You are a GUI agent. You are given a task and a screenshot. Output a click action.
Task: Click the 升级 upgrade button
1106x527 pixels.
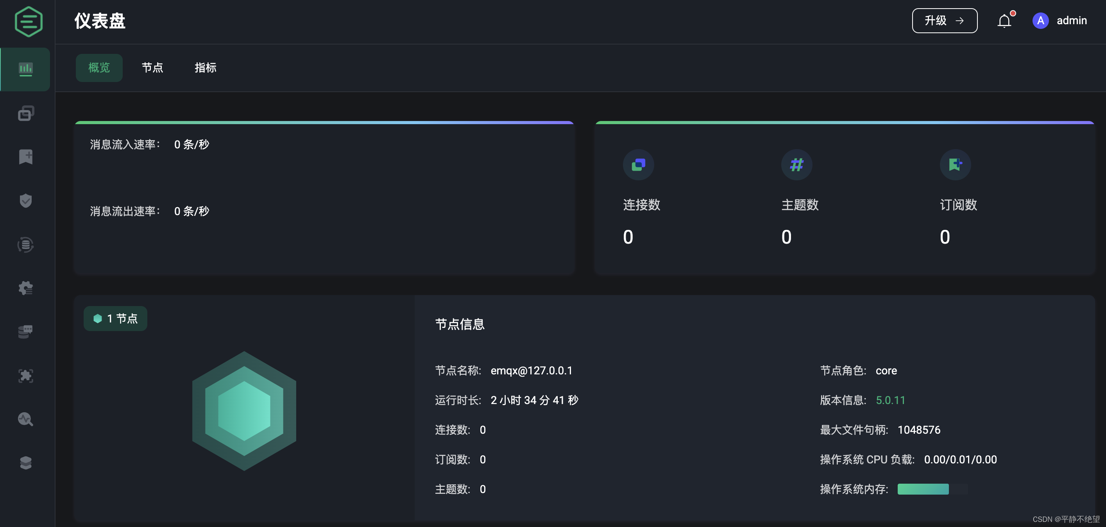(944, 20)
